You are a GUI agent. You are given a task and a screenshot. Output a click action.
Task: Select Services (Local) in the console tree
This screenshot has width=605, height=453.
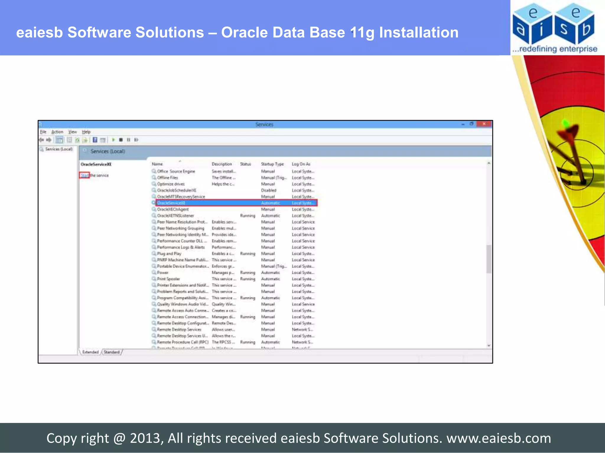[59, 149]
